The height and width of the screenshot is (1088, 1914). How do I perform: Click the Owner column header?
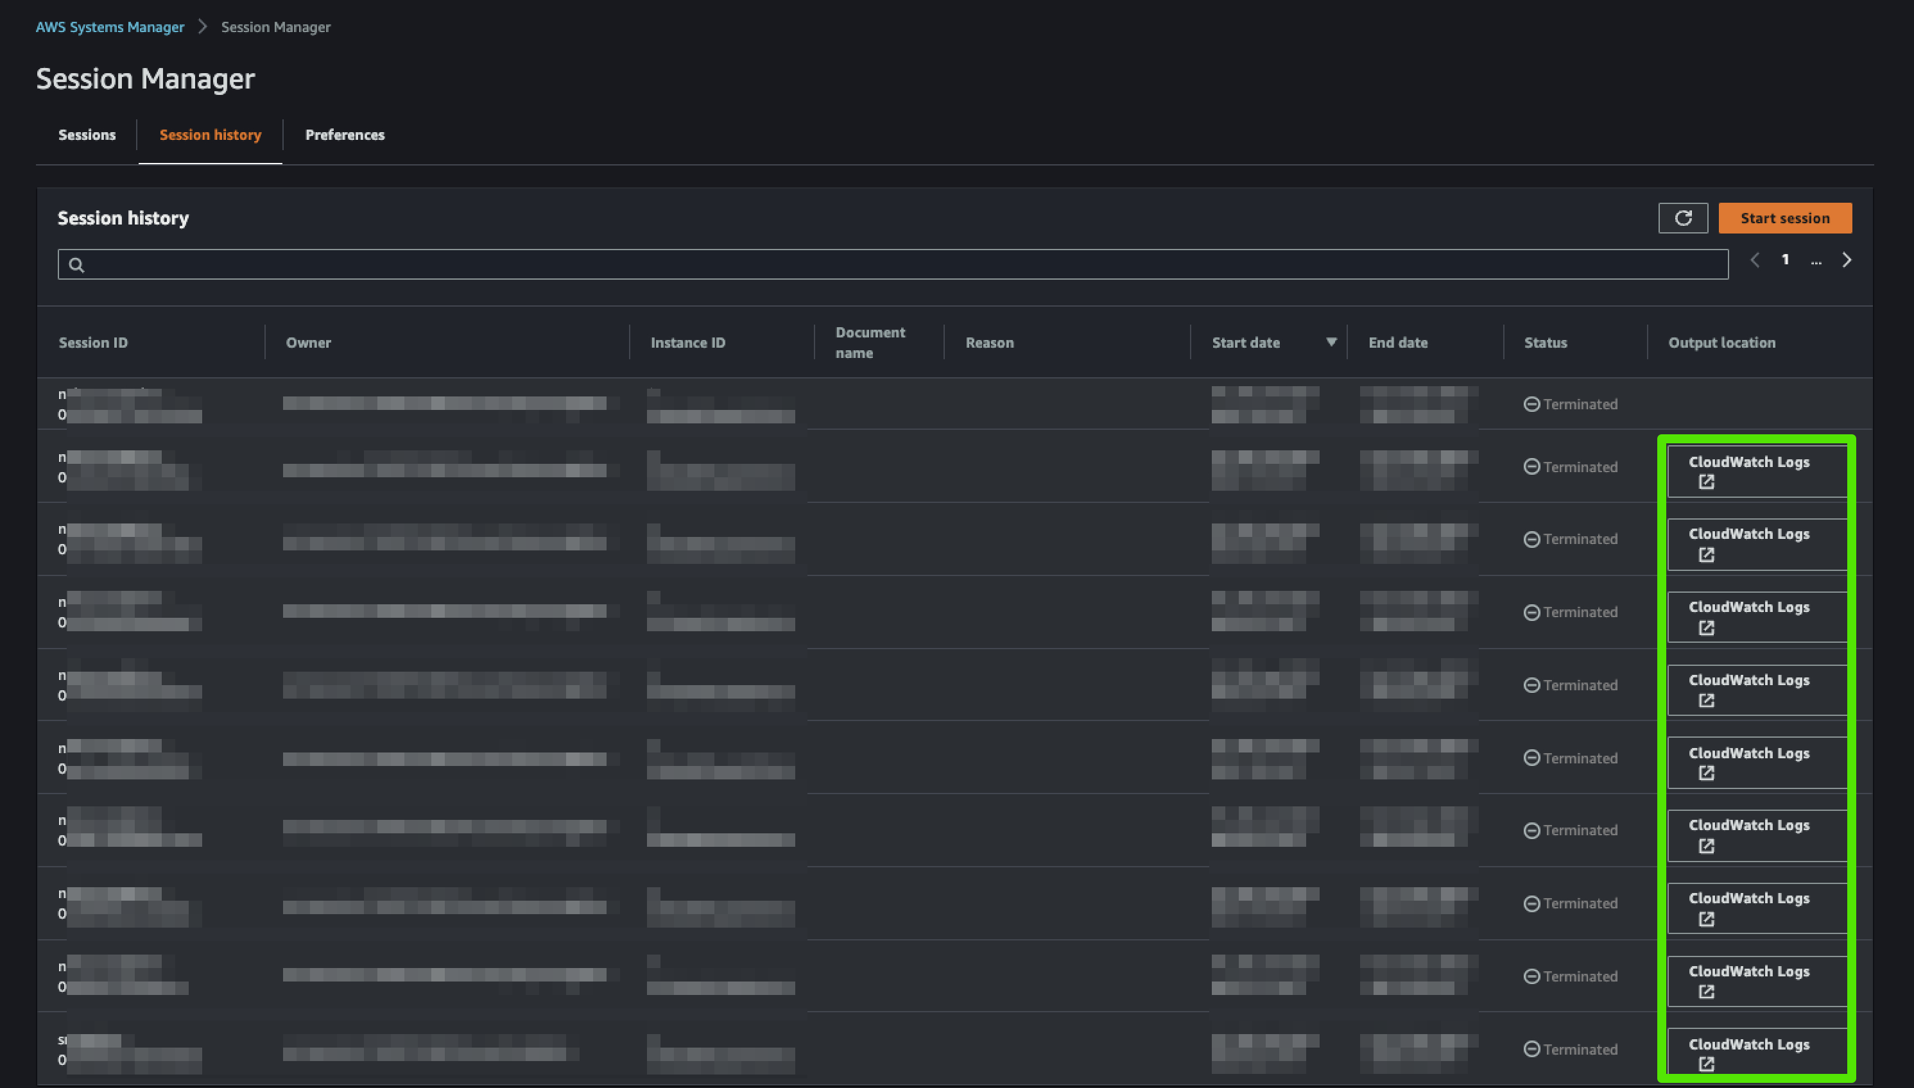point(308,342)
